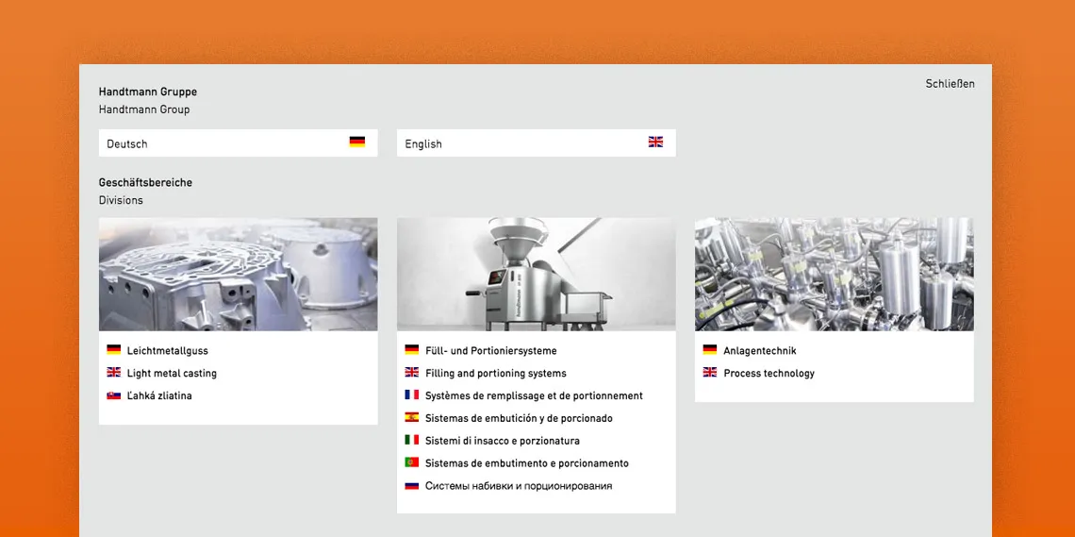Click the filling machine product image
The height and width of the screenshot is (537, 1075).
[x=537, y=275]
